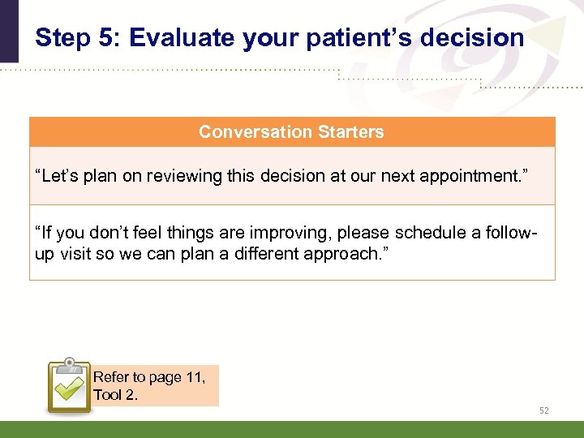Click the clipboard checkmark icon
Viewport: 584px width, 438px height.
click(x=68, y=385)
